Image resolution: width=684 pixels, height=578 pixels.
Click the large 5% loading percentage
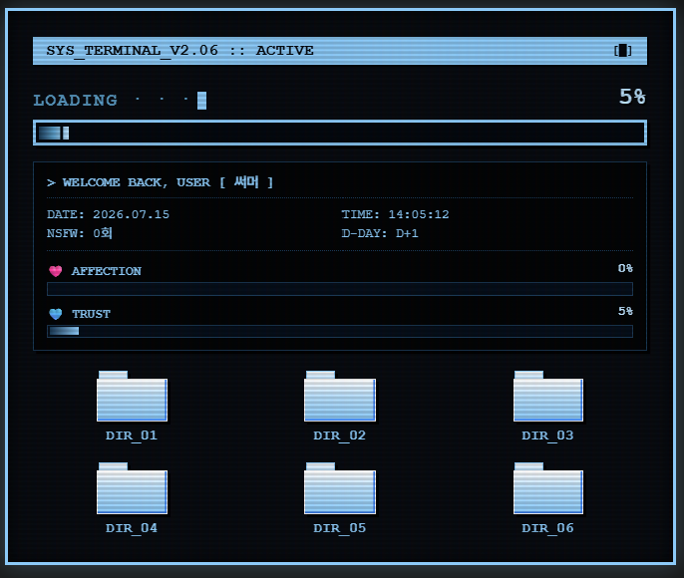pyautogui.click(x=632, y=97)
